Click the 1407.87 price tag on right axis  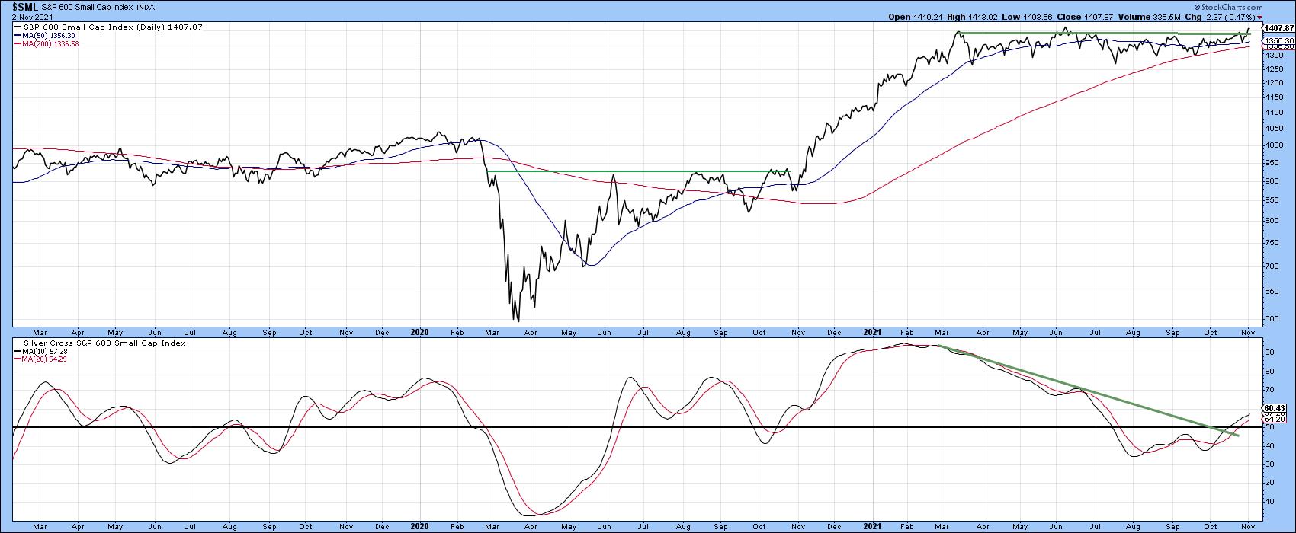tap(1278, 28)
